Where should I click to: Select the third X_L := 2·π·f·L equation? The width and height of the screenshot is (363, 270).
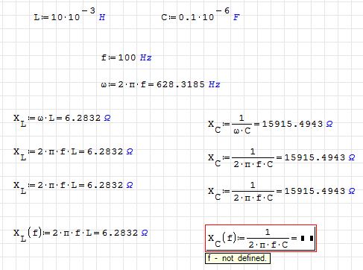point(73,187)
